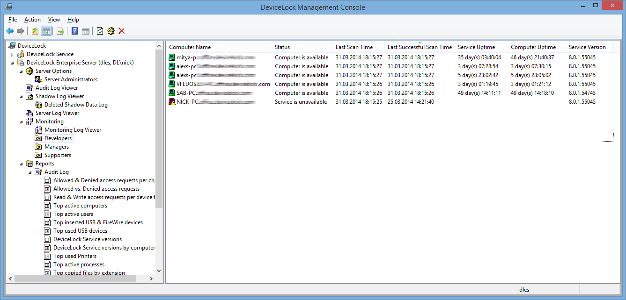Click the red X delete icon

[x=121, y=31]
